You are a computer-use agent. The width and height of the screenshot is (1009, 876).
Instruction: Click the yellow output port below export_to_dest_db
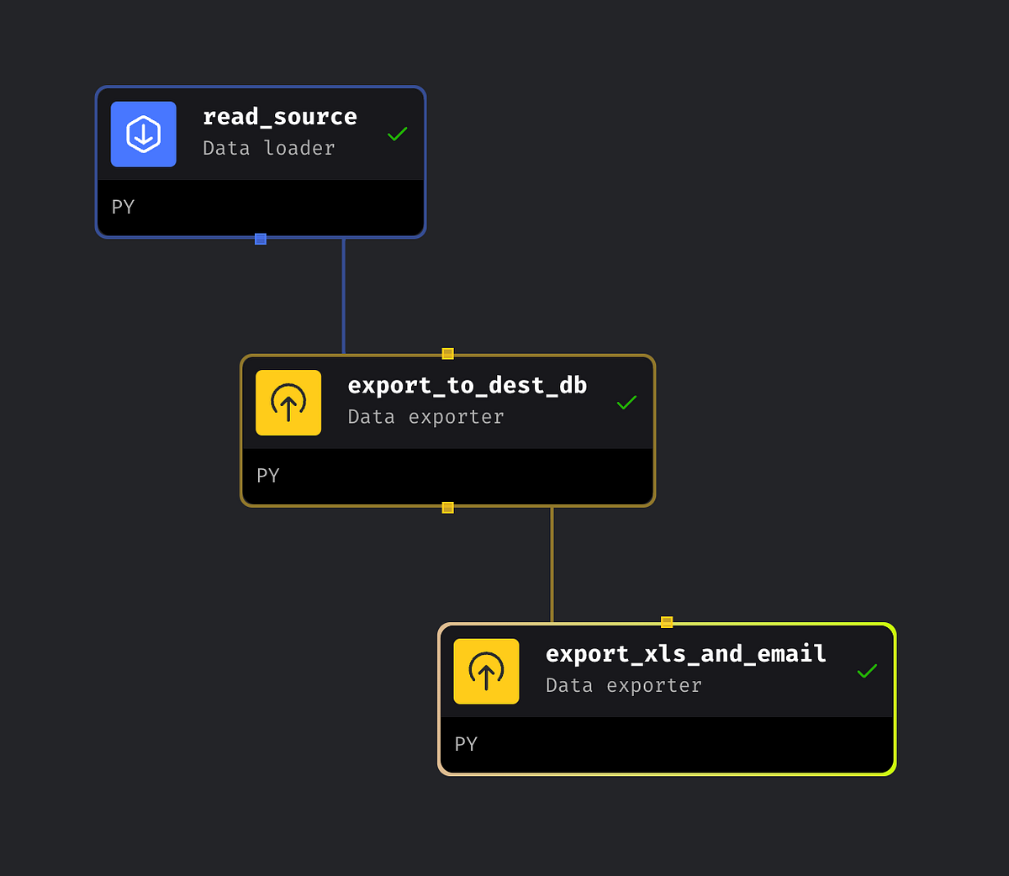[x=447, y=507]
